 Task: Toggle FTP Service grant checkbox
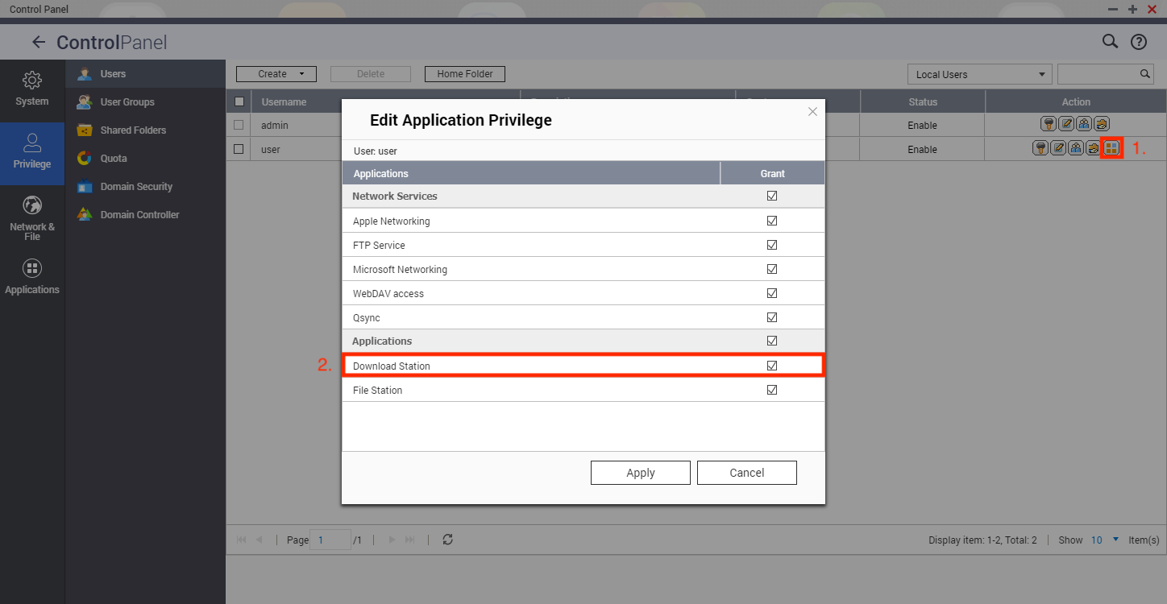(772, 245)
